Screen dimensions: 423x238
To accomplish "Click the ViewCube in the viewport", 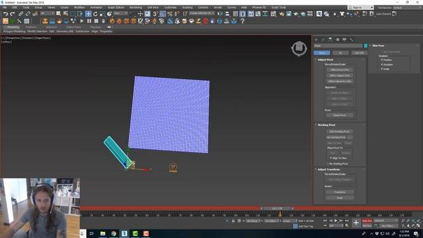I will pos(299,48).
